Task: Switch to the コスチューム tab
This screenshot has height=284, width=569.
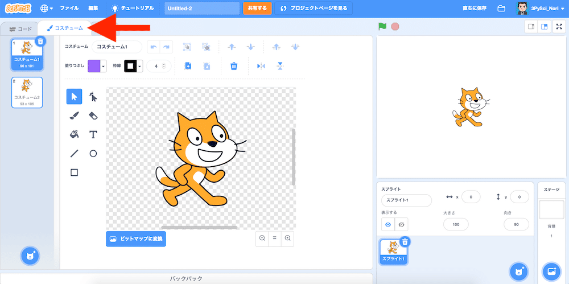Action: coord(65,28)
